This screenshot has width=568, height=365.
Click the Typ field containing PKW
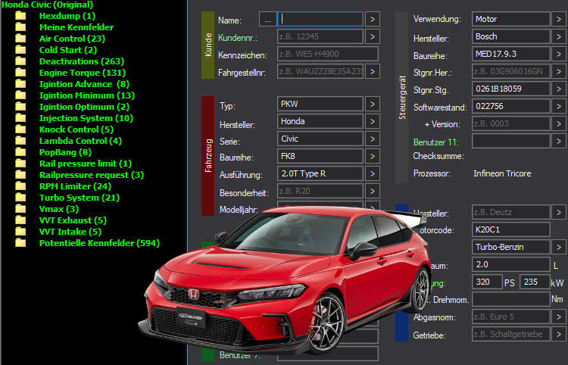tap(320, 104)
